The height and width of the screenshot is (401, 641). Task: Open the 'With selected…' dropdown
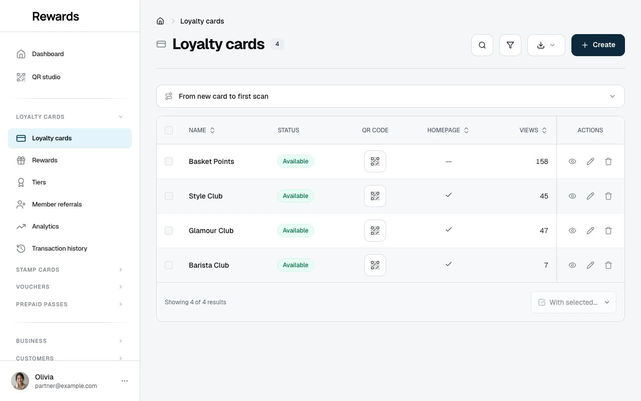(x=573, y=302)
